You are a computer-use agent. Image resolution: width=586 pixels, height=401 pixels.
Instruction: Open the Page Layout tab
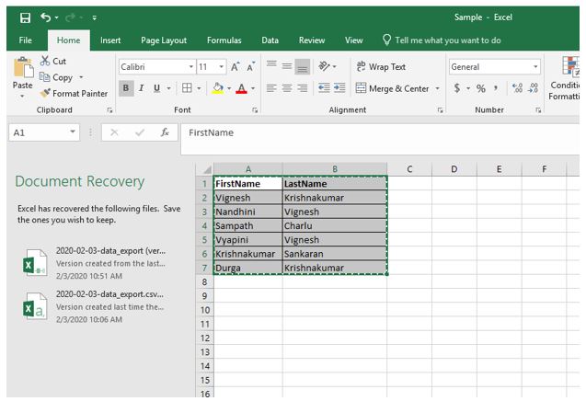tap(164, 40)
